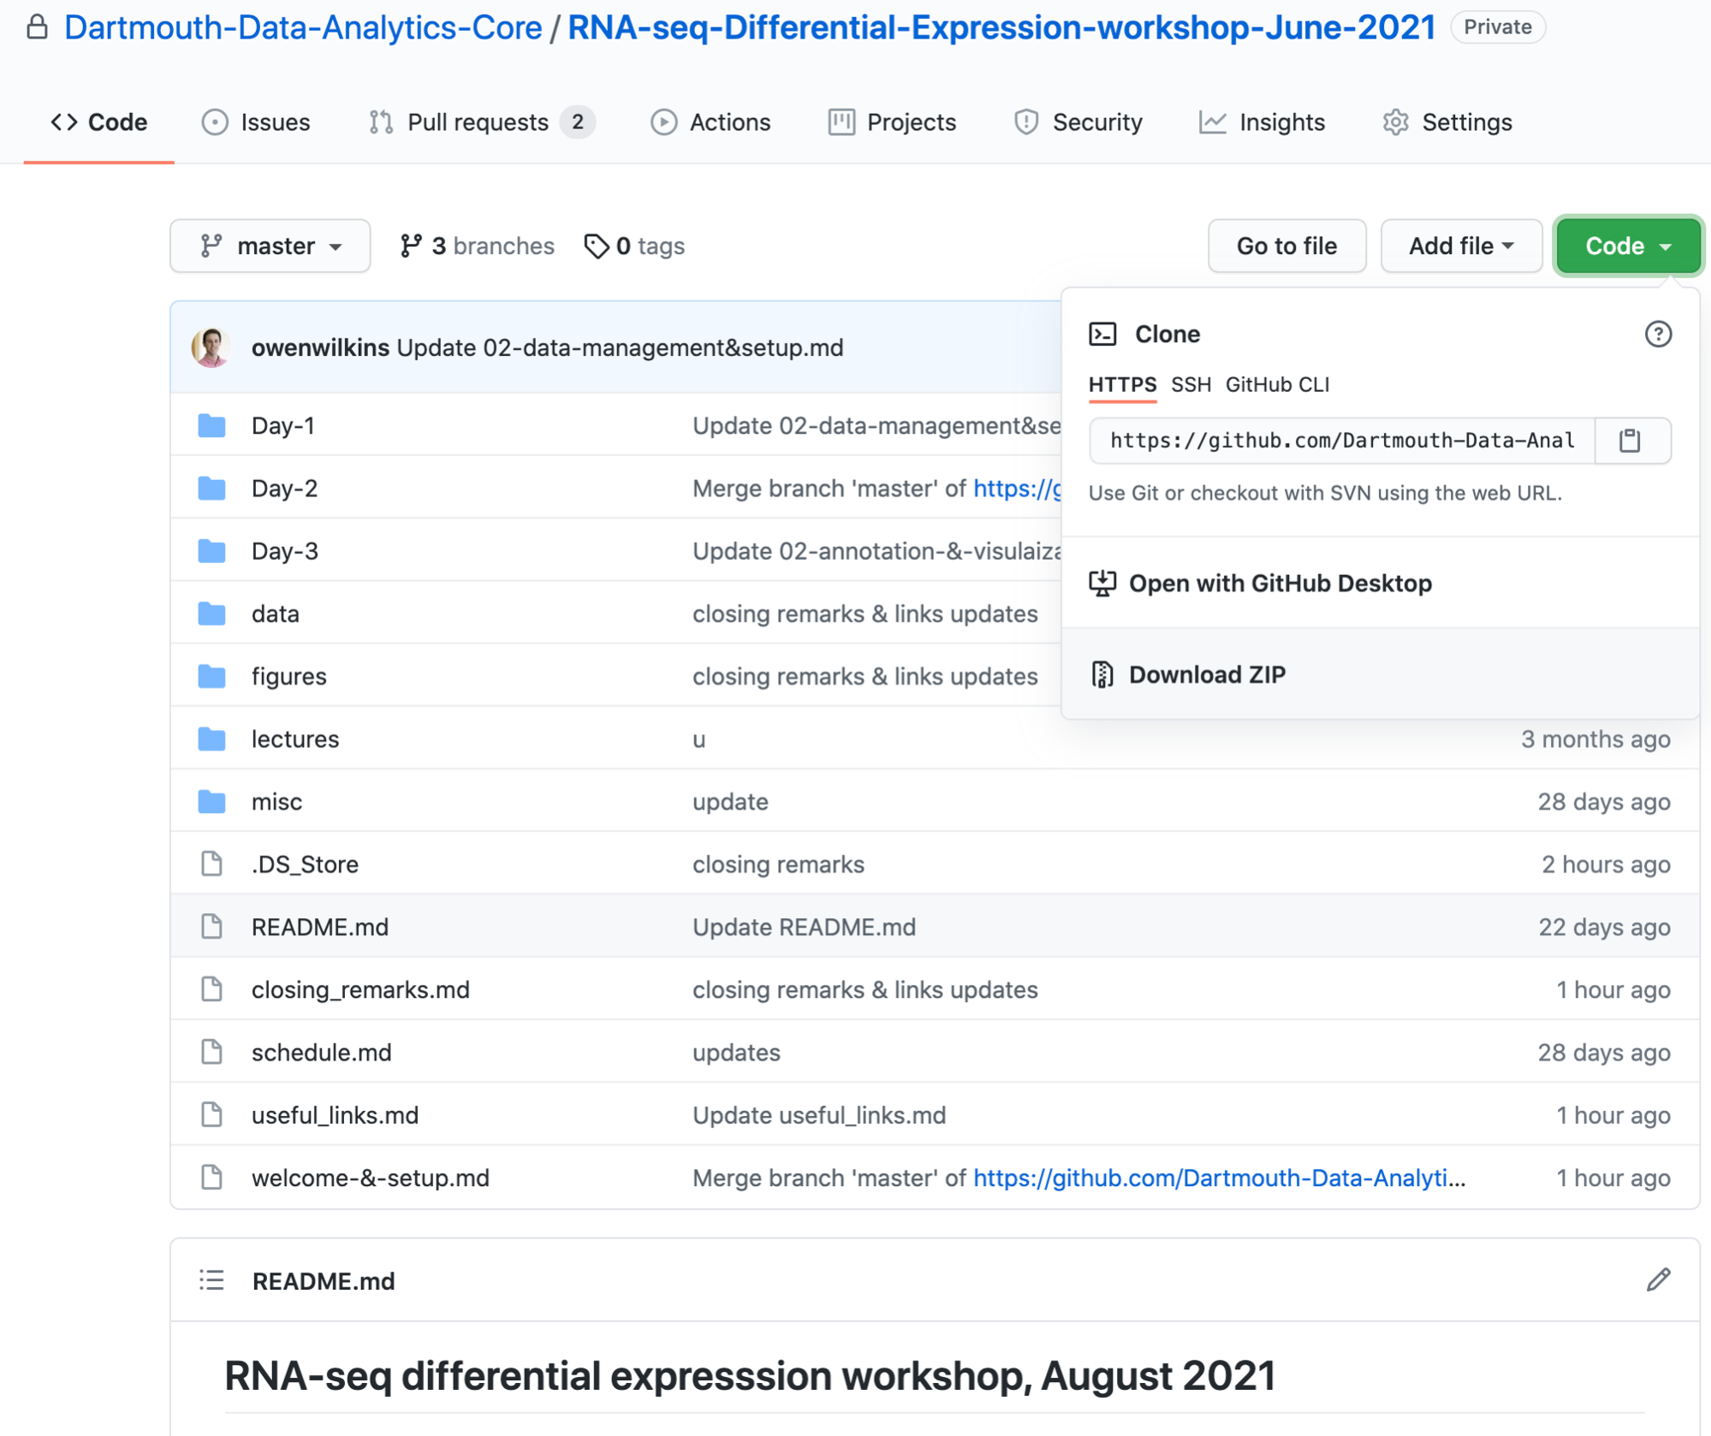The image size is (1711, 1436).
Task: Click the tags label icon
Action: coord(596,246)
